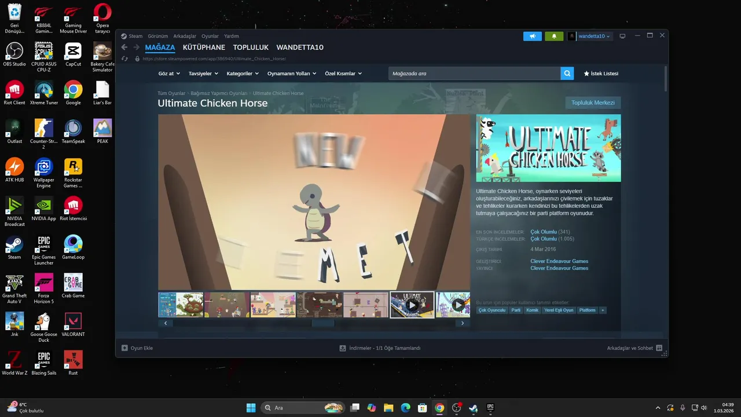Select the Yerel Eşli Oyun tag
Viewport: 741px width, 417px height.
pyautogui.click(x=559, y=310)
